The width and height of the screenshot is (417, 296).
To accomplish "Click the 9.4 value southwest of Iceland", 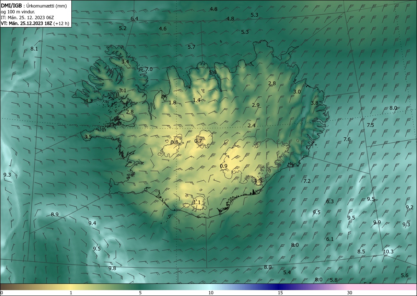I will pos(92,223).
